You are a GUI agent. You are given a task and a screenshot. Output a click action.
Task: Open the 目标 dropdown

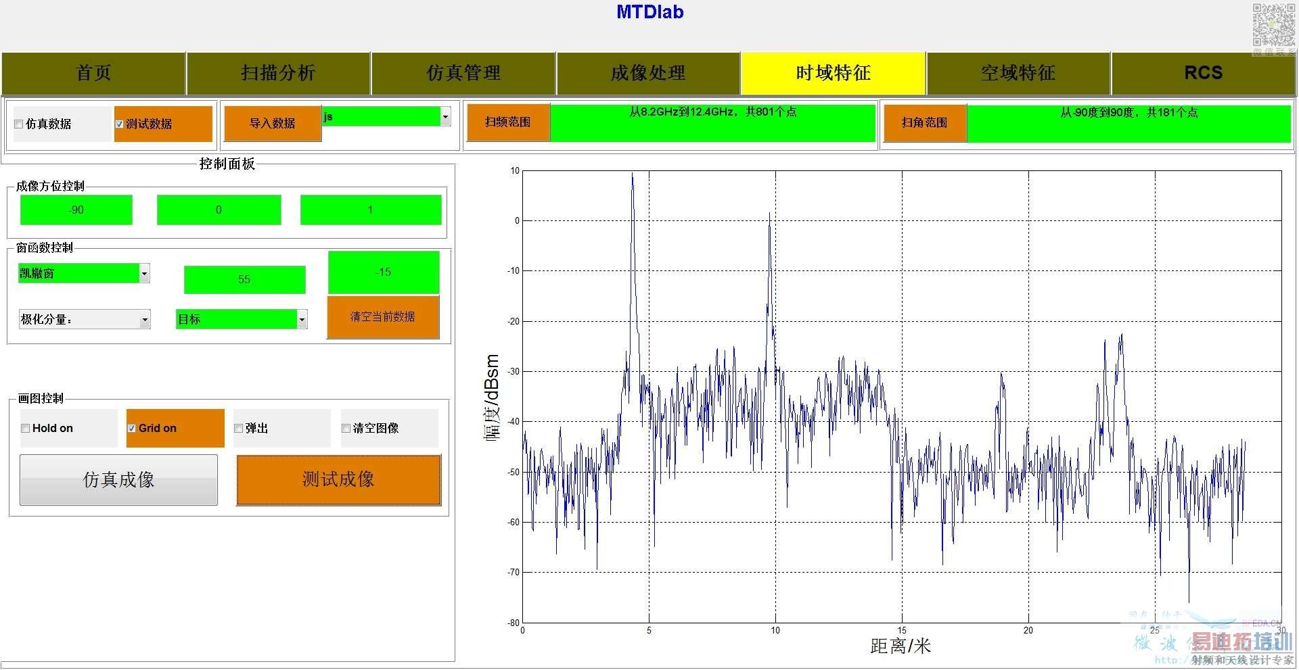coord(242,319)
